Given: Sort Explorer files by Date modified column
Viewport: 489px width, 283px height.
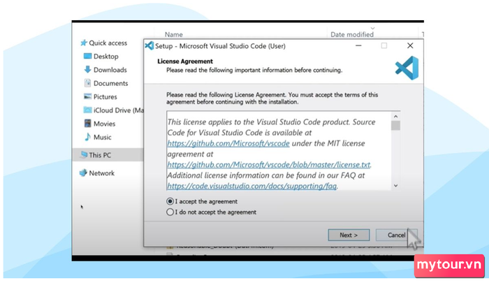Looking at the screenshot, I should (x=352, y=34).
